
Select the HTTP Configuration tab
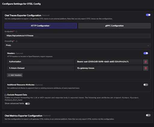(41, 26)
